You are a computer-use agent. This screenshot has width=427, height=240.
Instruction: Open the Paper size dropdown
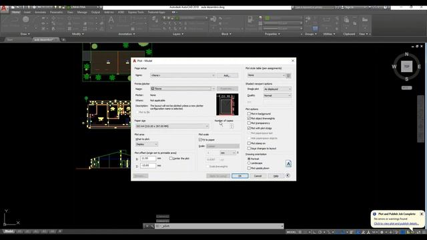(x=172, y=126)
